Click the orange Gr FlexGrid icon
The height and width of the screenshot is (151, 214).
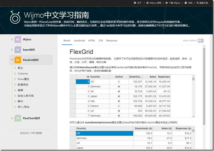(x=18, y=60)
